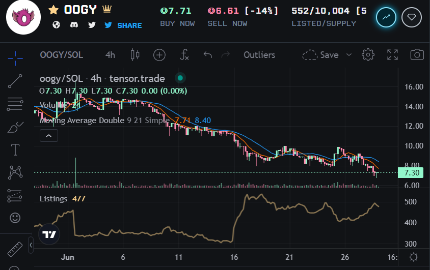Click the compare or add symbol plus icon
The height and width of the screenshot is (270, 430).
click(x=159, y=55)
